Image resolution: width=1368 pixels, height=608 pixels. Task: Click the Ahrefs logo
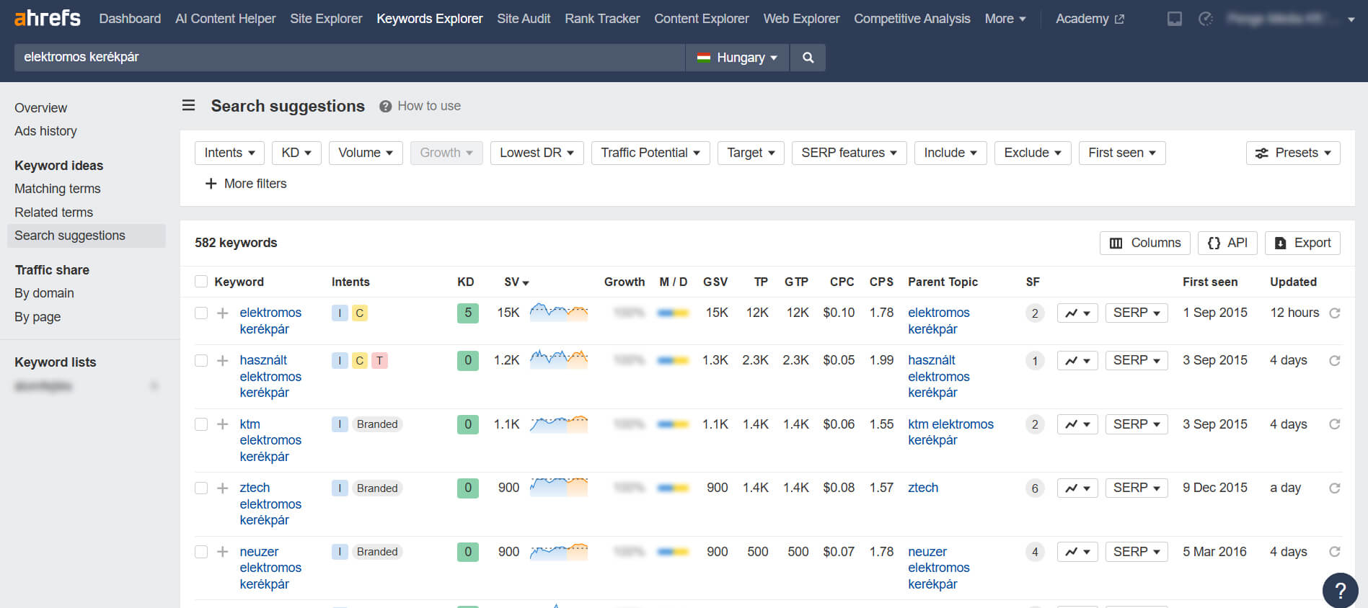(48, 18)
